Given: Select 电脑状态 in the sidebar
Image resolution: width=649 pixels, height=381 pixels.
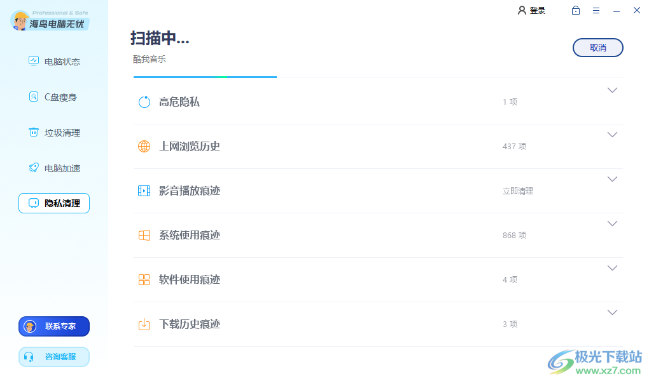Looking at the screenshot, I should [x=54, y=61].
